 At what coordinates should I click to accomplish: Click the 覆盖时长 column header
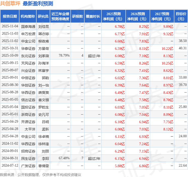point(93,16)
